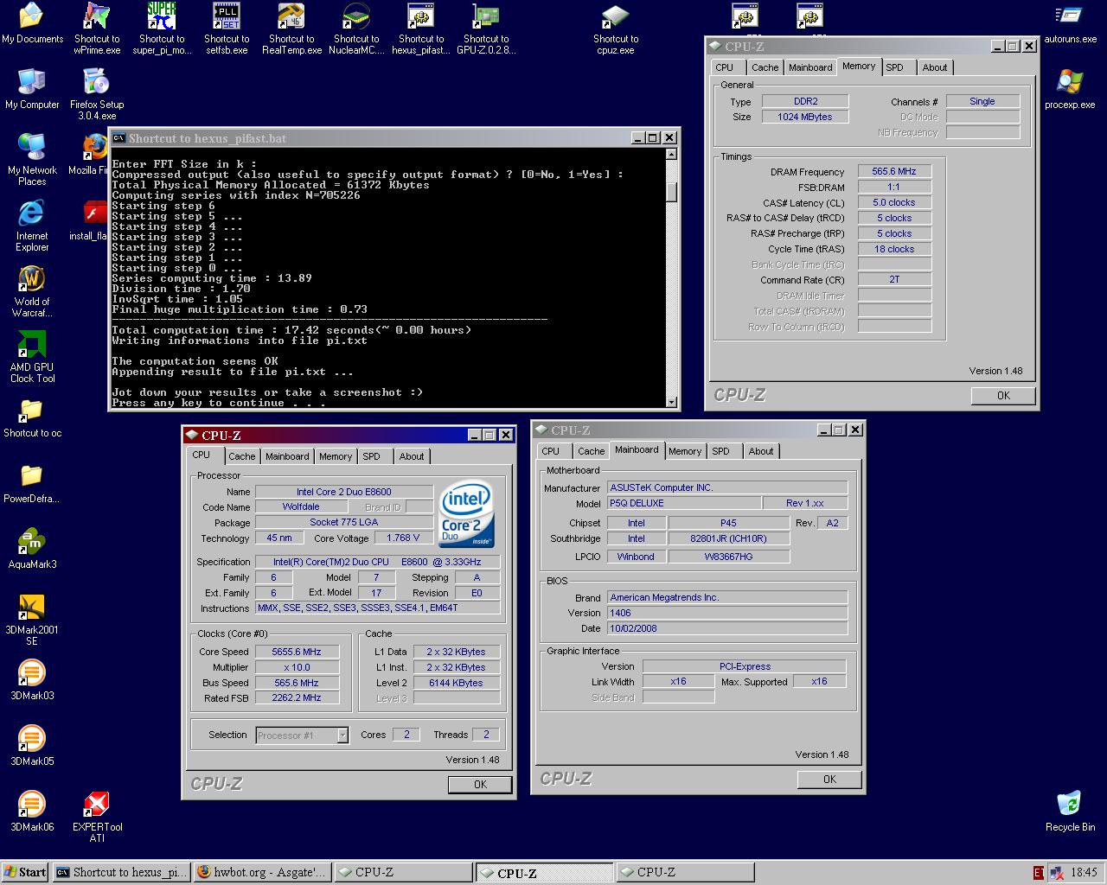This screenshot has height=885, width=1107.
Task: Open the My Documents desktop icon
Action: click(x=32, y=23)
